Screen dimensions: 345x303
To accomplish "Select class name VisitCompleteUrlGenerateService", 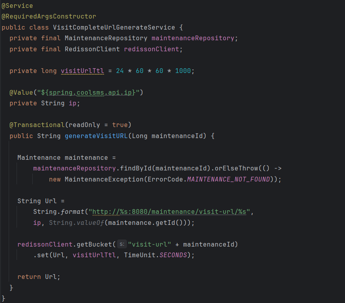I will point(114,28).
